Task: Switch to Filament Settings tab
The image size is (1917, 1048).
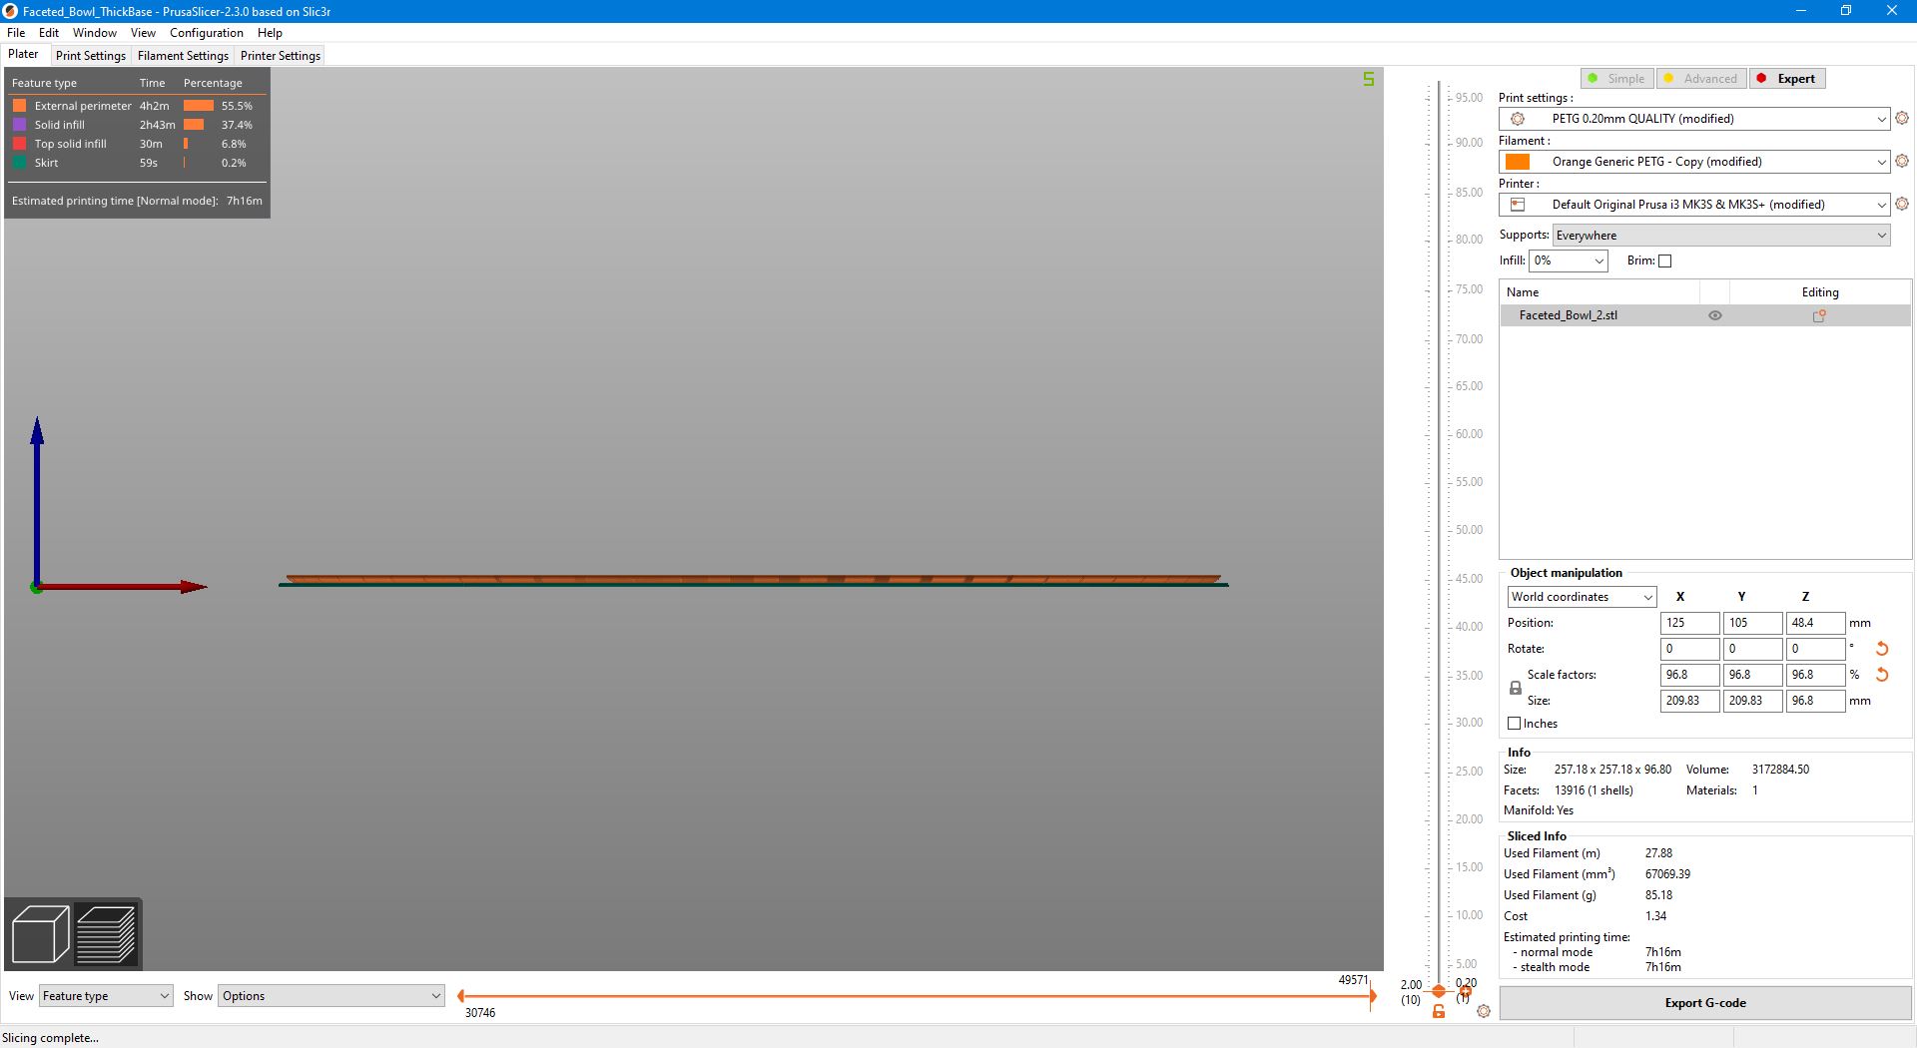Action: pos(183,56)
